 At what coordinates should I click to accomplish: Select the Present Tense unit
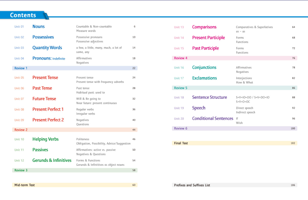point(45,78)
